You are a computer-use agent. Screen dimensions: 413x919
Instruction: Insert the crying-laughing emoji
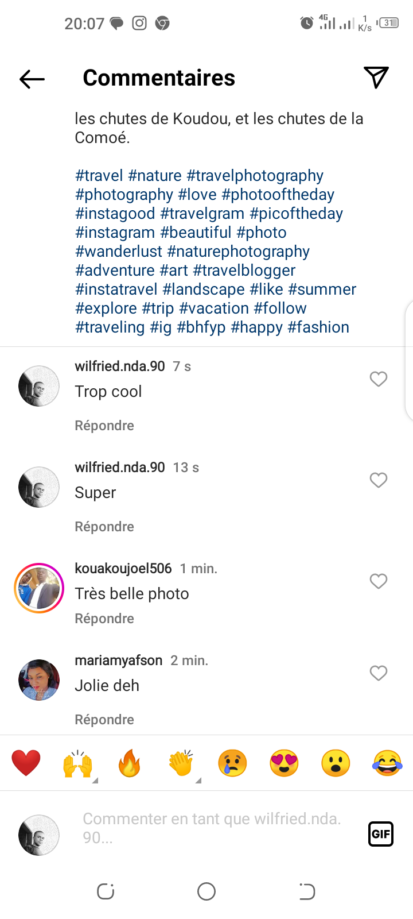[x=388, y=764]
